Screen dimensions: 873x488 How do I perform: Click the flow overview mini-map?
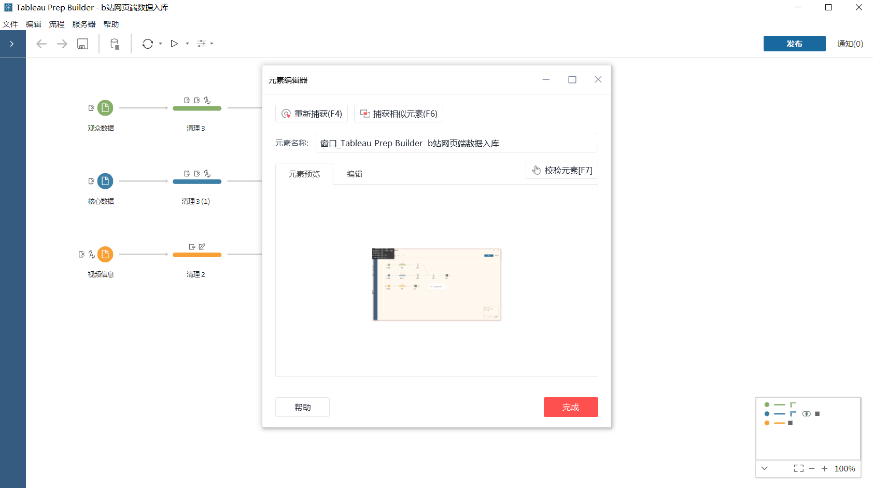808,428
